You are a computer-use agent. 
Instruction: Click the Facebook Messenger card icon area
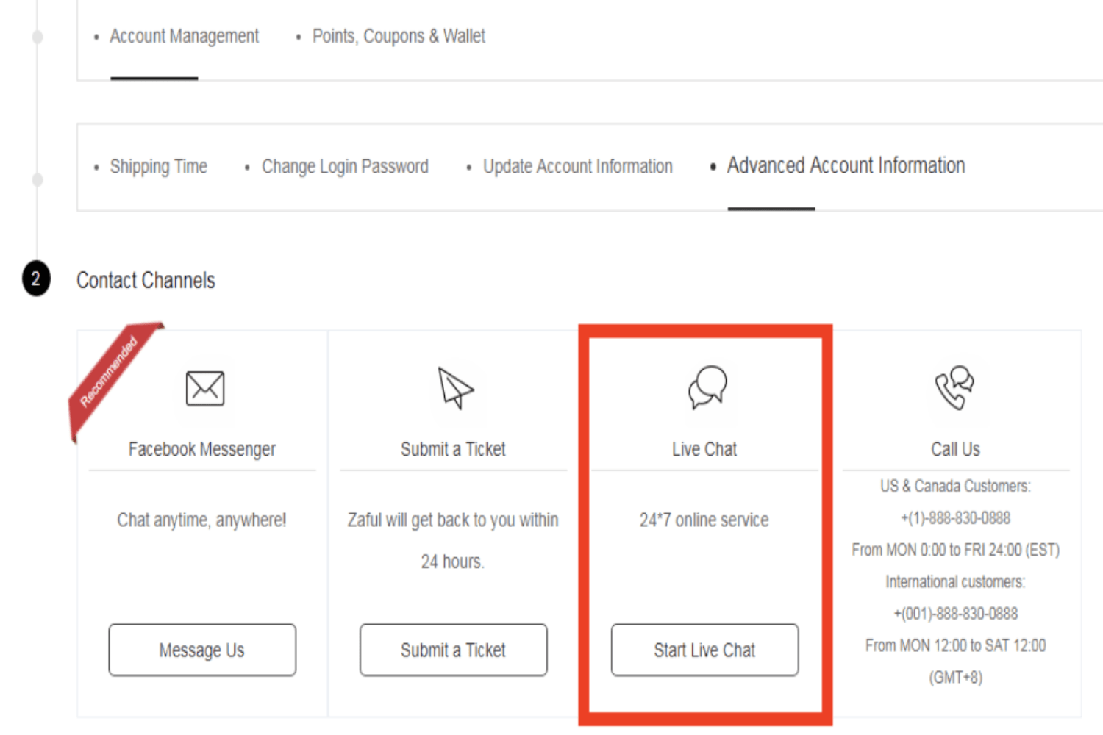204,388
